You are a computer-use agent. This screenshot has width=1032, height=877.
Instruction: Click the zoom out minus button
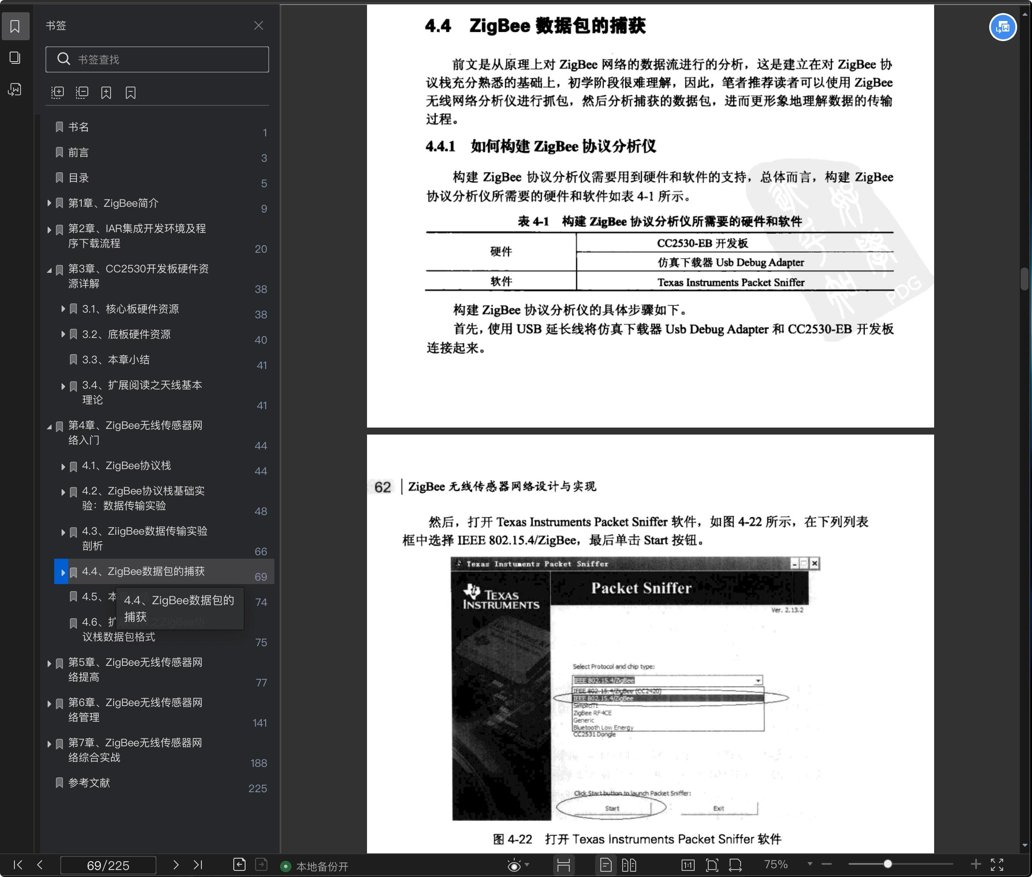(x=826, y=864)
